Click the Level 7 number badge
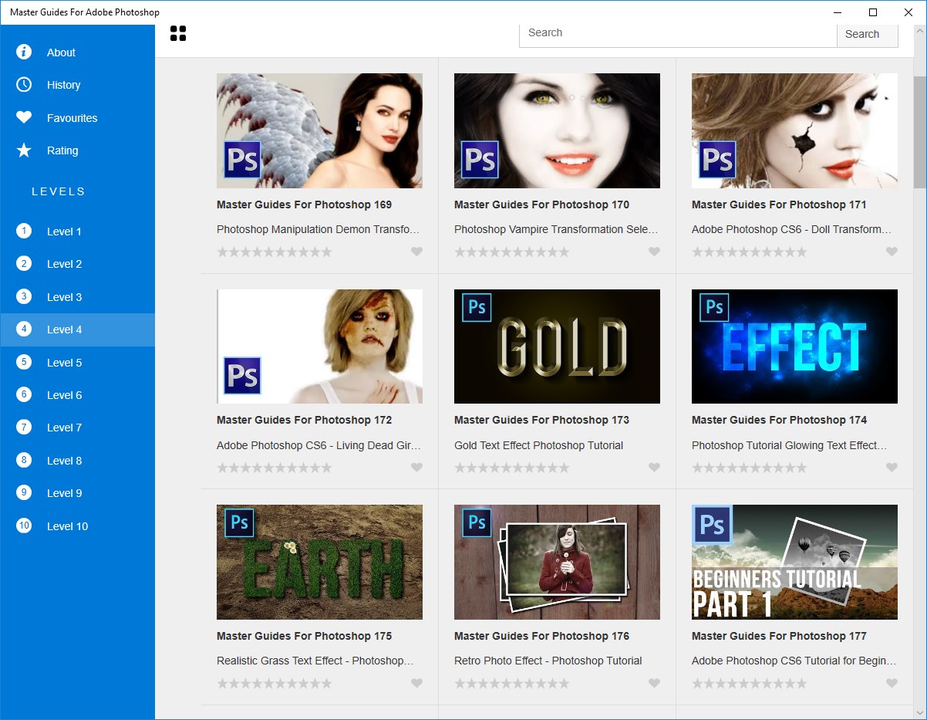The image size is (927, 720). 24,428
